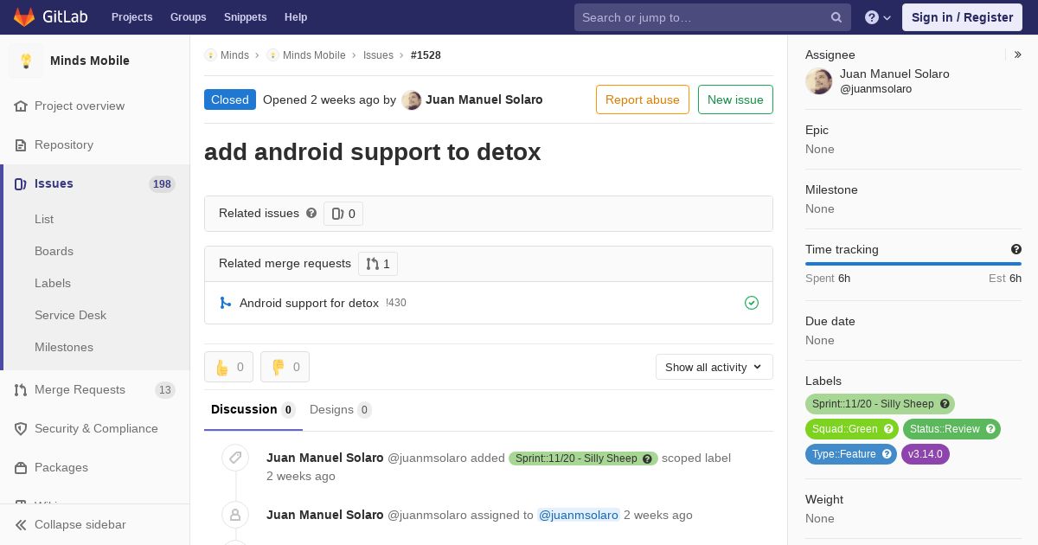Open Boards under Issues in sidebar
The width and height of the screenshot is (1038, 545).
(x=54, y=251)
